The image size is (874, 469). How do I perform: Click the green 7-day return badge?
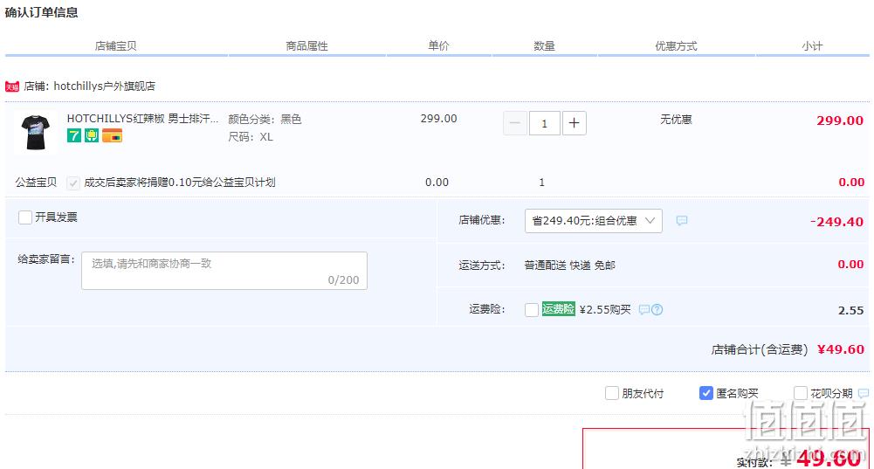pos(74,135)
